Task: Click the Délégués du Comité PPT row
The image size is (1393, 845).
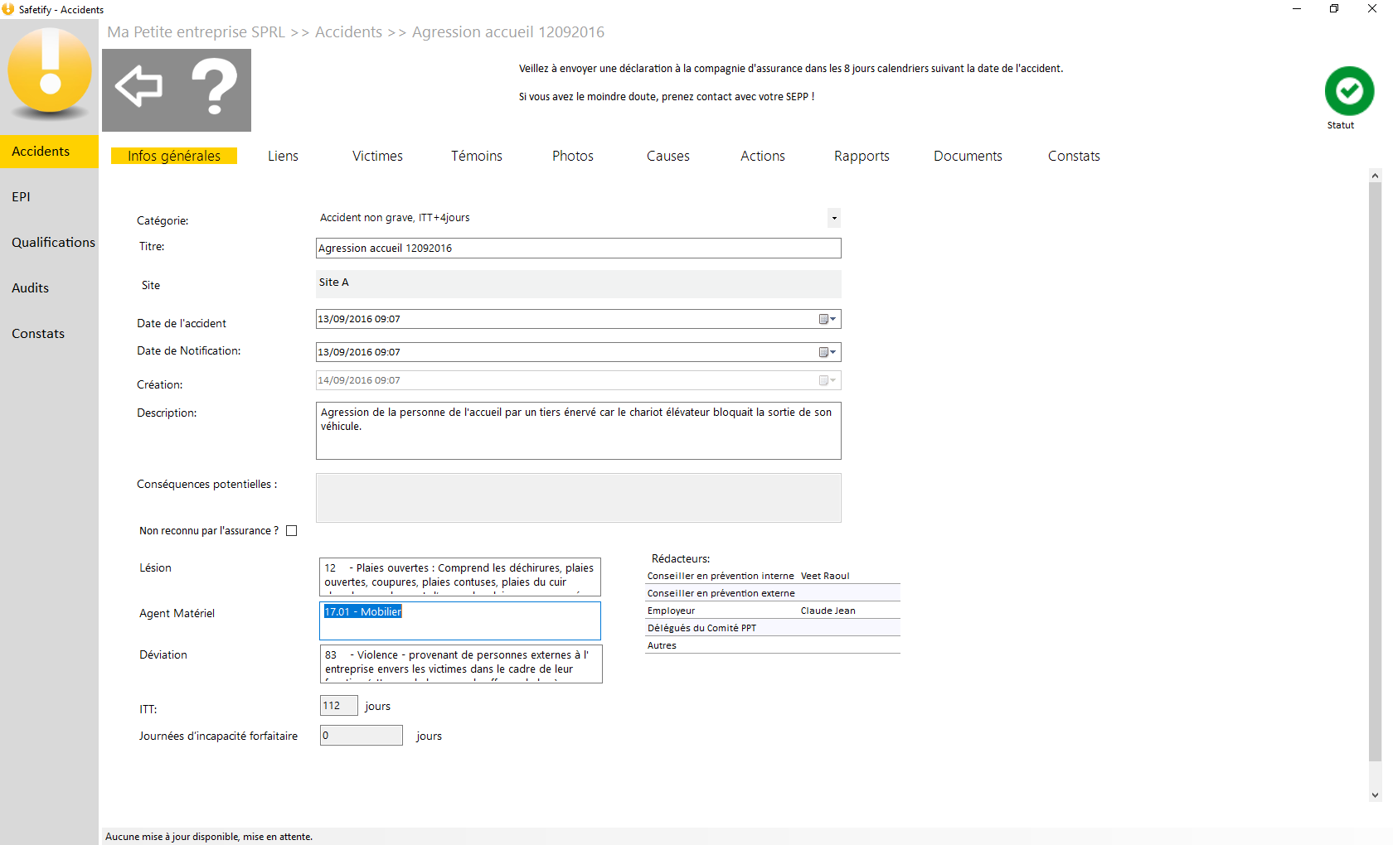Action: [x=773, y=628]
